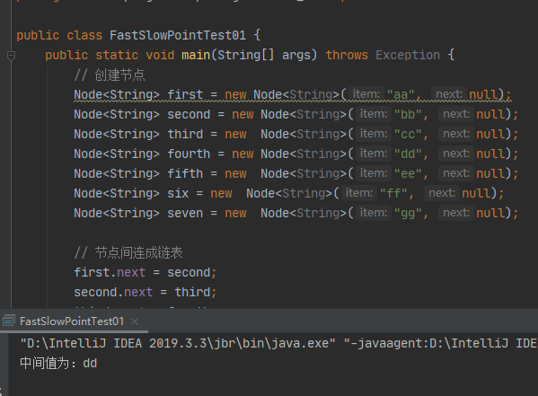Click the main method name
The height and width of the screenshot is (396, 538).
[196, 56]
